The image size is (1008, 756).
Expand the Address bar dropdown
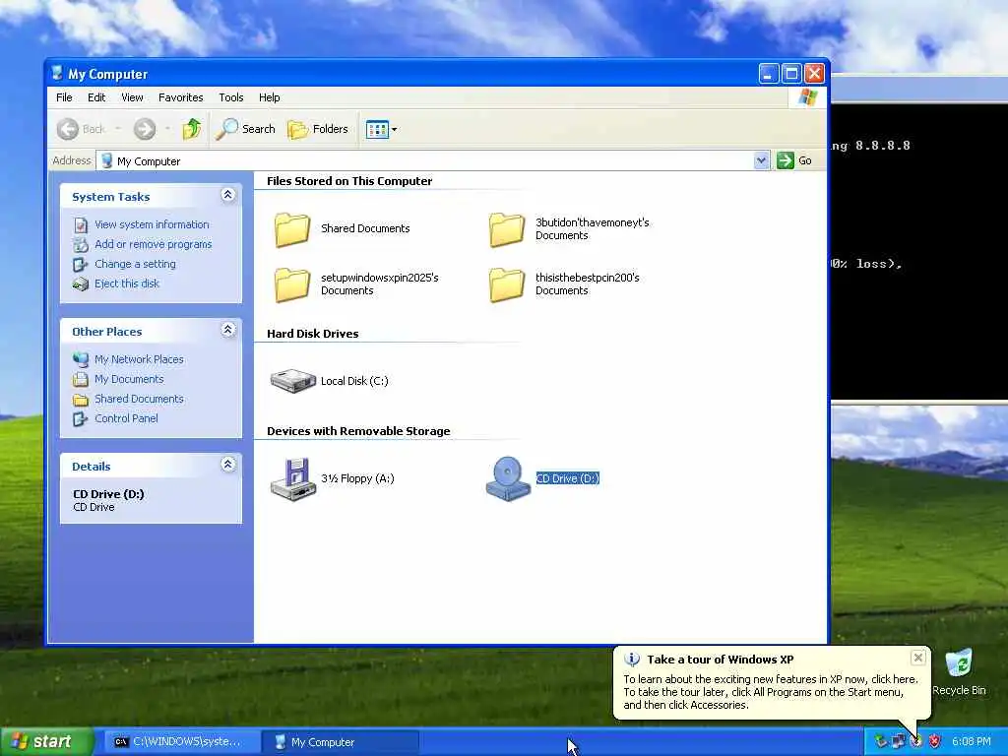(x=761, y=160)
